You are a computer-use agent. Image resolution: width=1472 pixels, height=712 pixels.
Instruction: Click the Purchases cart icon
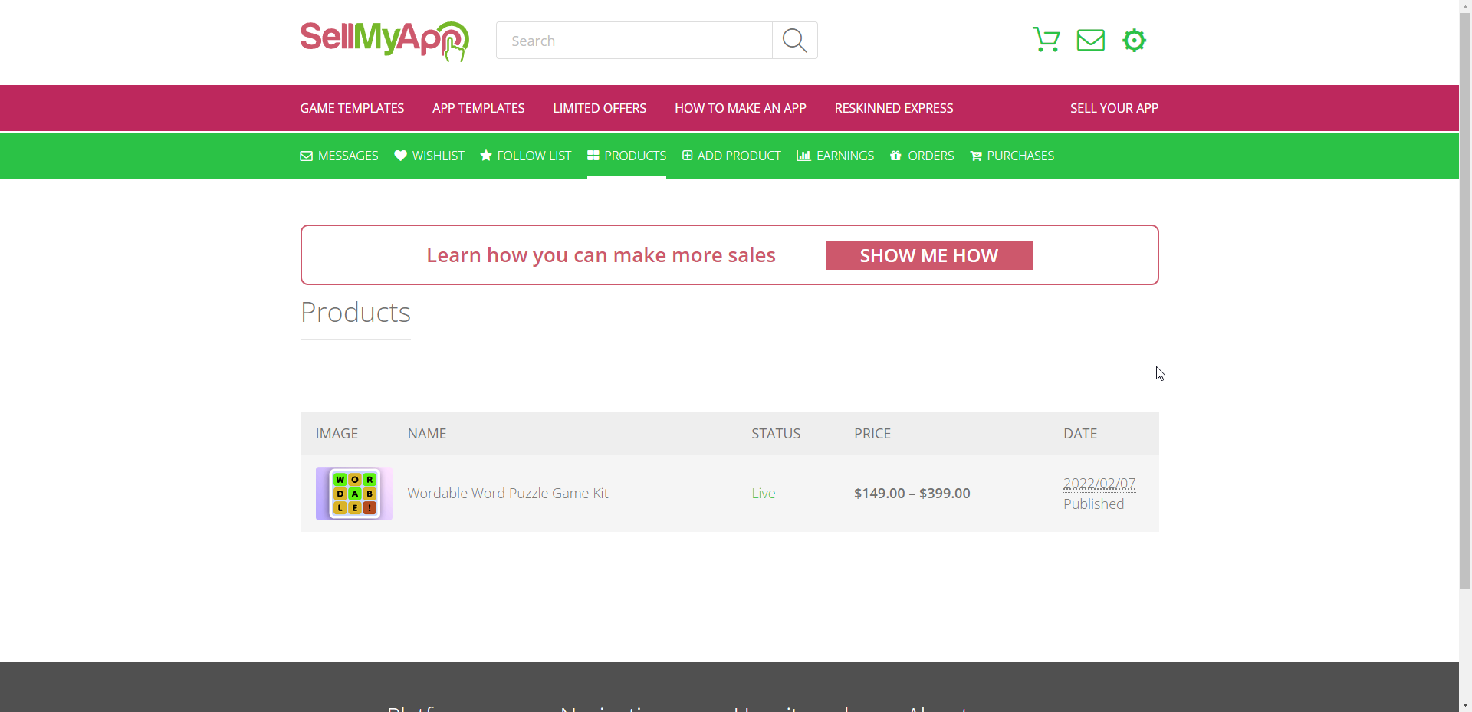click(x=976, y=156)
